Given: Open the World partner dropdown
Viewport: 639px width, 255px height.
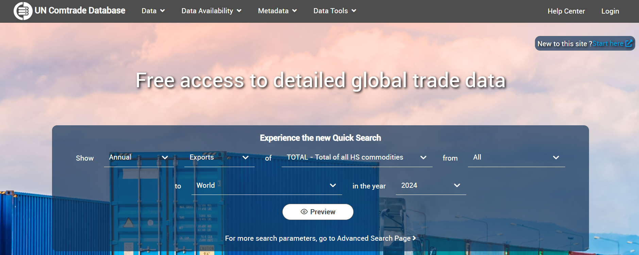Looking at the screenshot, I should [x=267, y=186].
